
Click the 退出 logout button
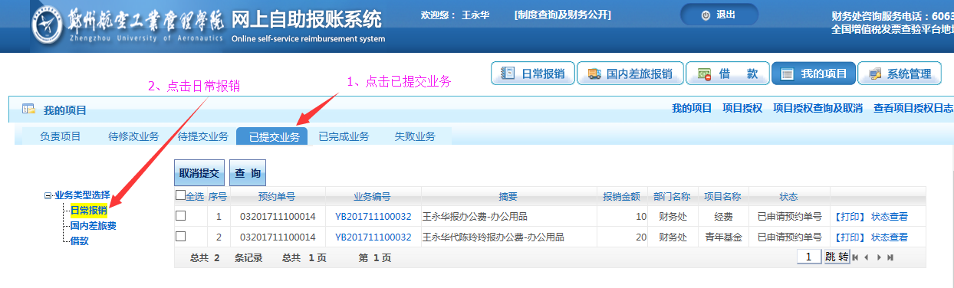719,15
